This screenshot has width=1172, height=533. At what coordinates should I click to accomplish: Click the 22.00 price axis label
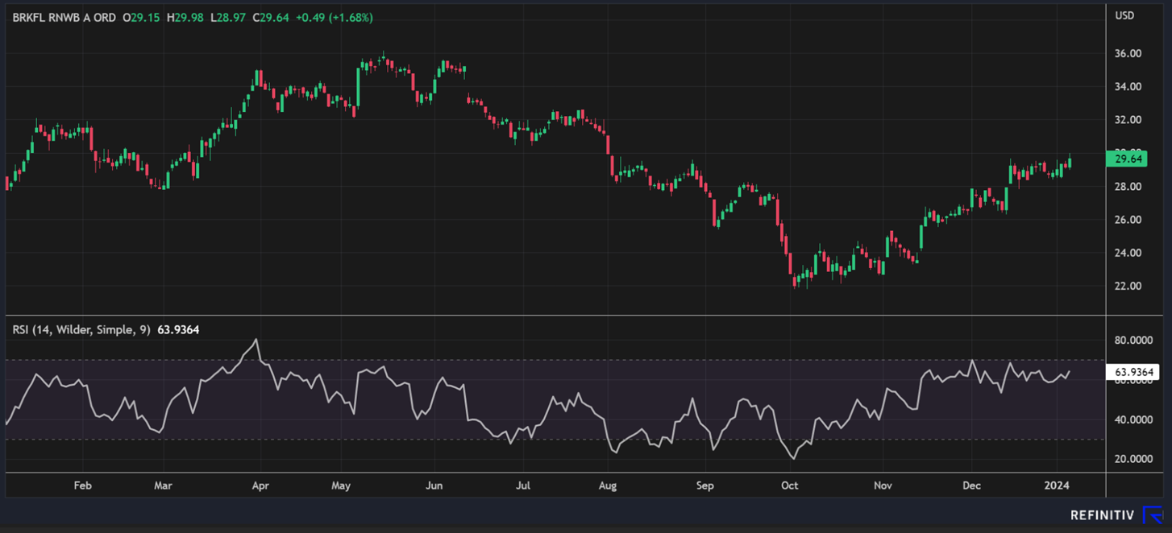(x=1128, y=286)
